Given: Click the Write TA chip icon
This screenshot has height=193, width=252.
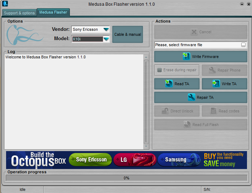Looking at the screenshot, I should pos(216,83).
